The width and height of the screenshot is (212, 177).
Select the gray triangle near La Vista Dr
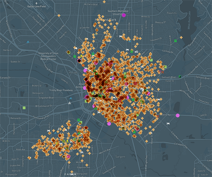(137, 51)
